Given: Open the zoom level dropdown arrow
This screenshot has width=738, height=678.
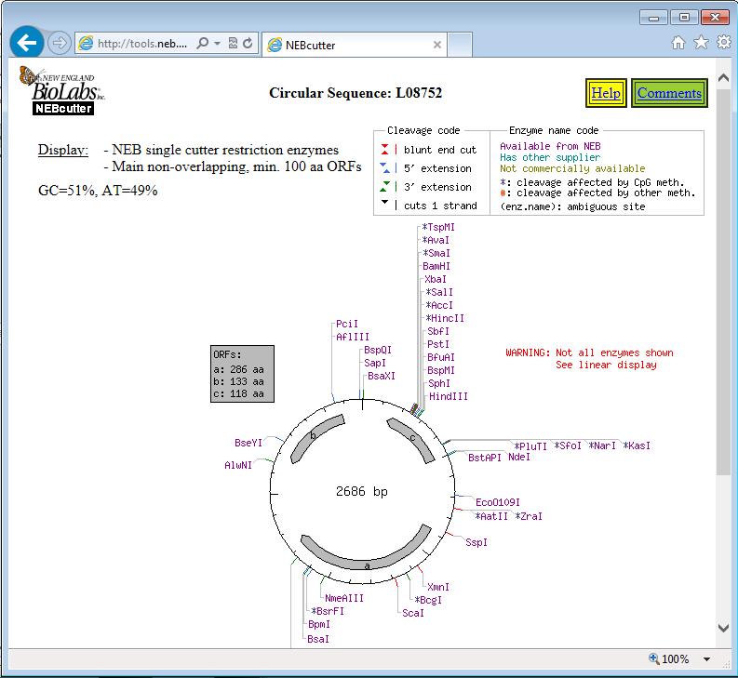Looking at the screenshot, I should 706,659.
